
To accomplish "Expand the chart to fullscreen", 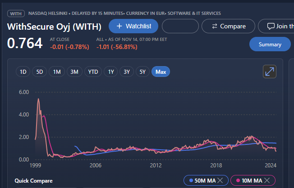I will point(269,72).
